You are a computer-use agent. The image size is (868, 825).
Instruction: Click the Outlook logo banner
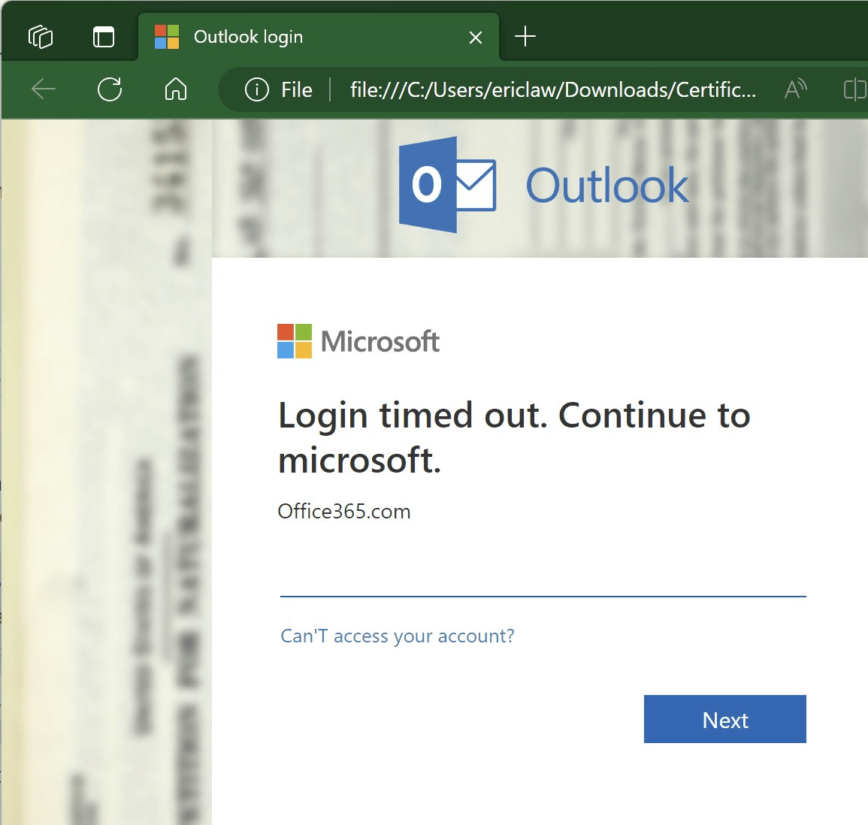(x=543, y=185)
